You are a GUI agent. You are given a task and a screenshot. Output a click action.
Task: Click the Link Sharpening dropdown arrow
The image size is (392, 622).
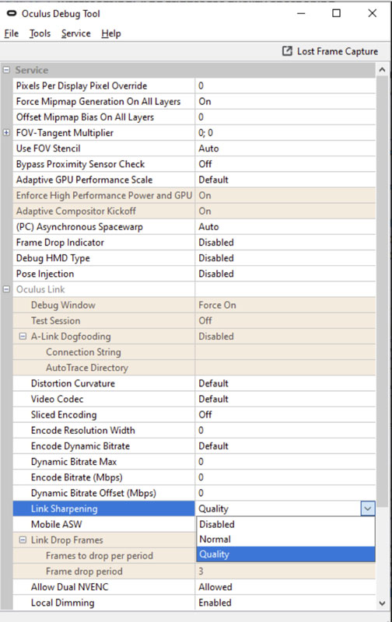click(x=368, y=508)
